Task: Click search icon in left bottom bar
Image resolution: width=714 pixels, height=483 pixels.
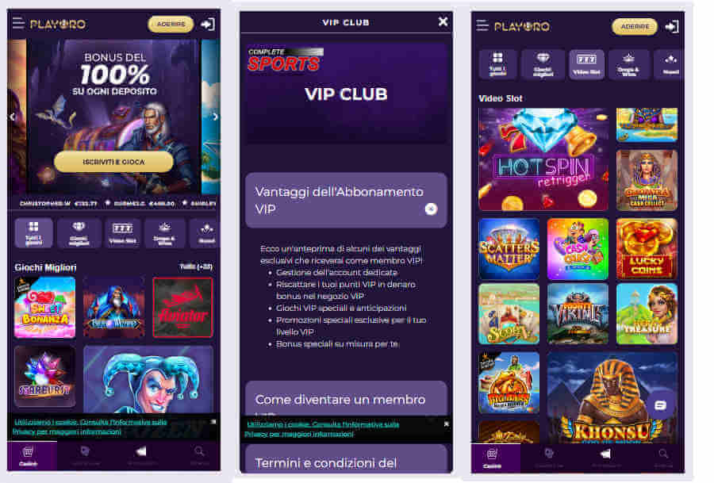Action: tap(199, 454)
